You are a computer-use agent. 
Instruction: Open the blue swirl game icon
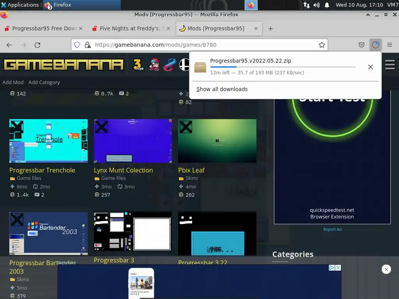(170, 65)
